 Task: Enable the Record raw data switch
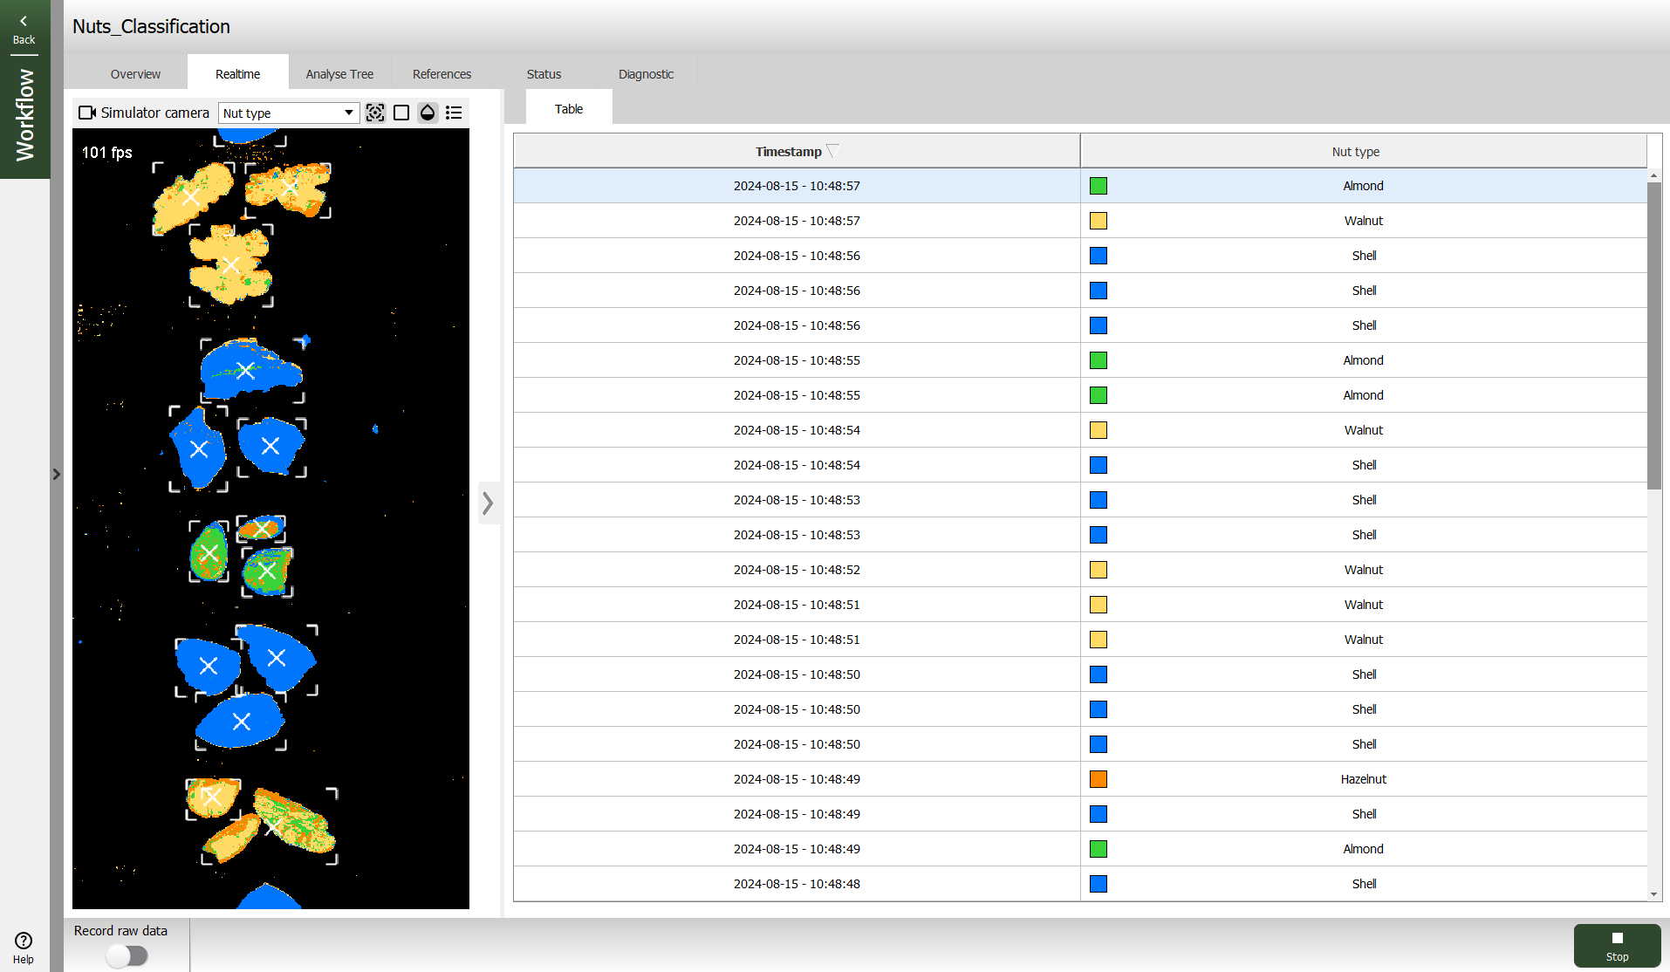pos(127,955)
